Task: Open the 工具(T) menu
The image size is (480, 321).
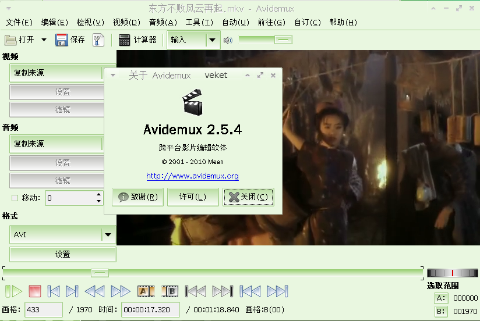Action: point(199,22)
